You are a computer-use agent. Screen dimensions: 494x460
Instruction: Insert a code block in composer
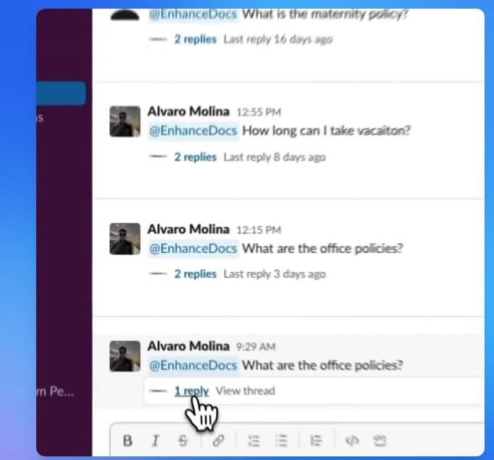click(380, 440)
